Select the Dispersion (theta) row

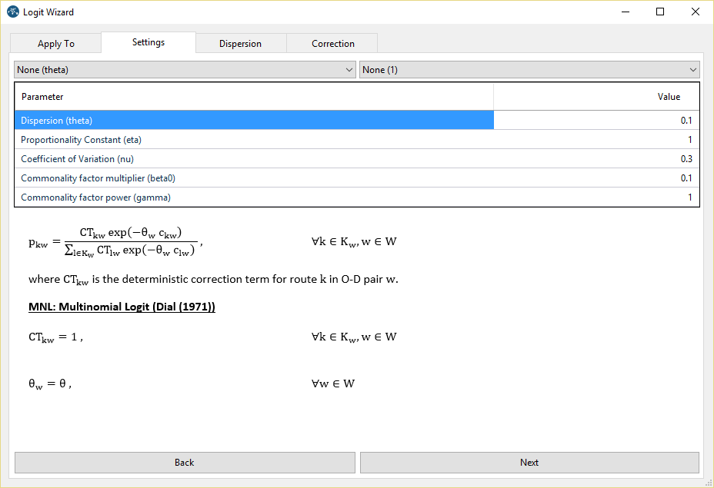click(x=254, y=121)
